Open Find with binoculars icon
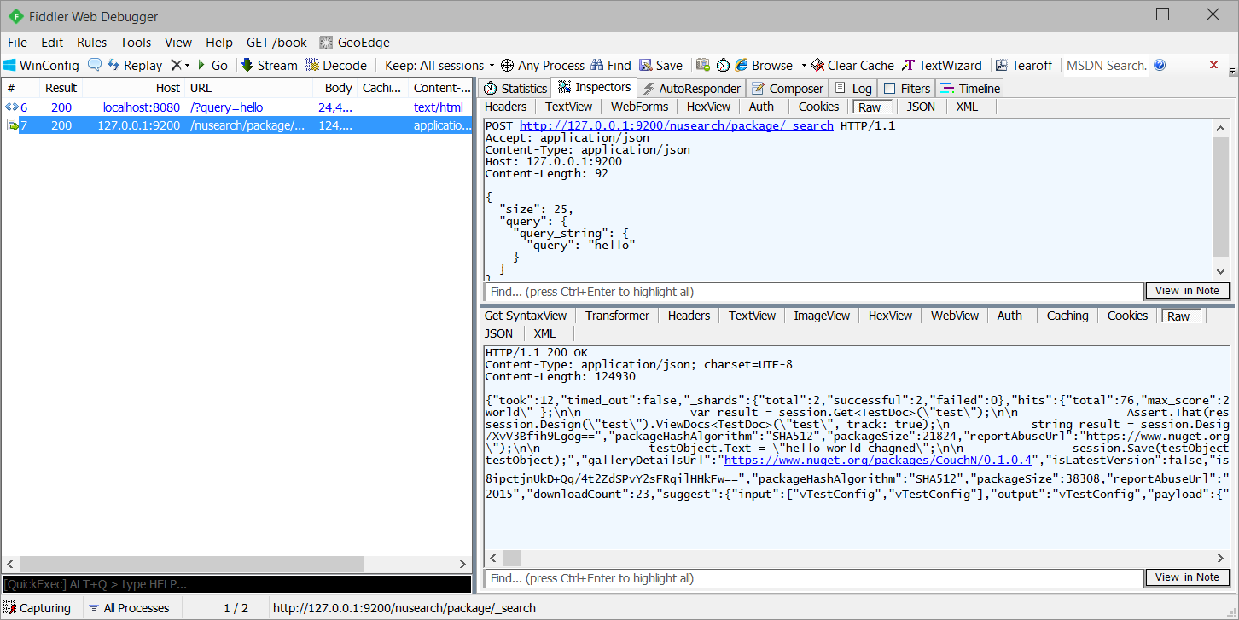Viewport: 1239px width, 620px height. (x=611, y=65)
